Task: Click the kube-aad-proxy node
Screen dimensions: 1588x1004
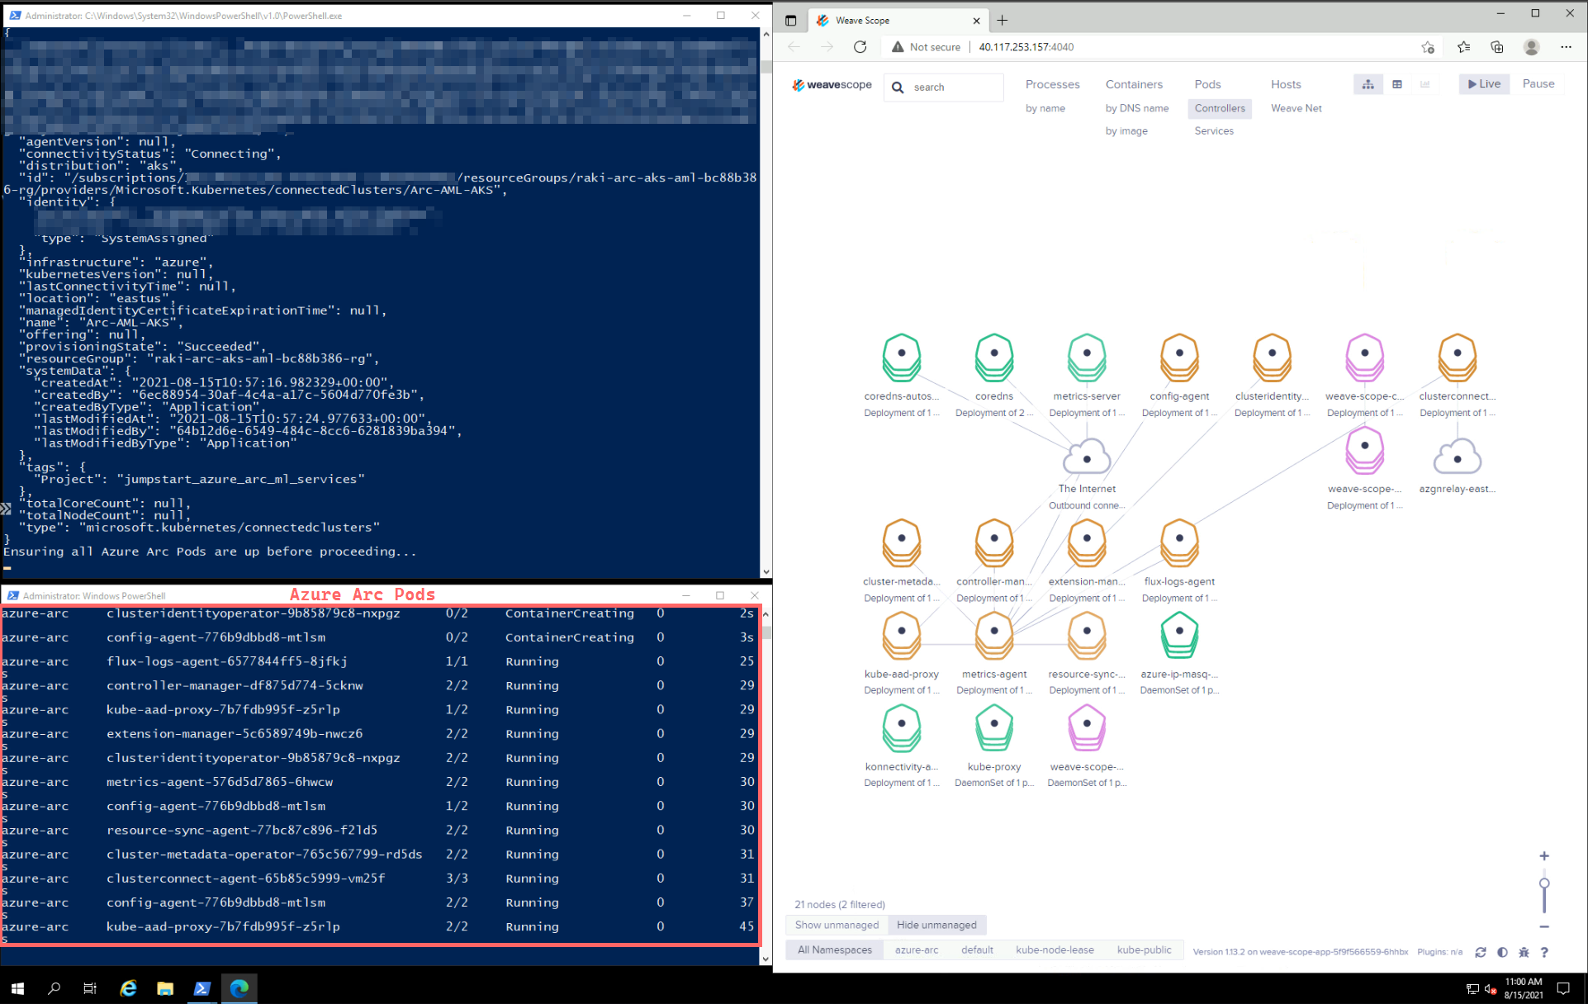Action: click(902, 635)
